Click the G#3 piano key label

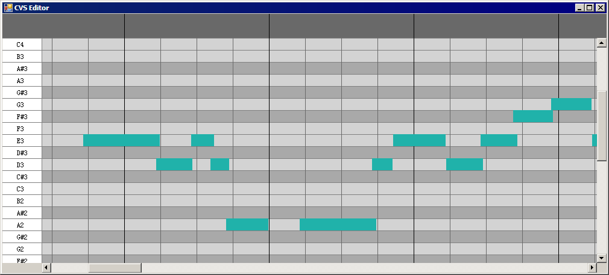click(x=22, y=92)
